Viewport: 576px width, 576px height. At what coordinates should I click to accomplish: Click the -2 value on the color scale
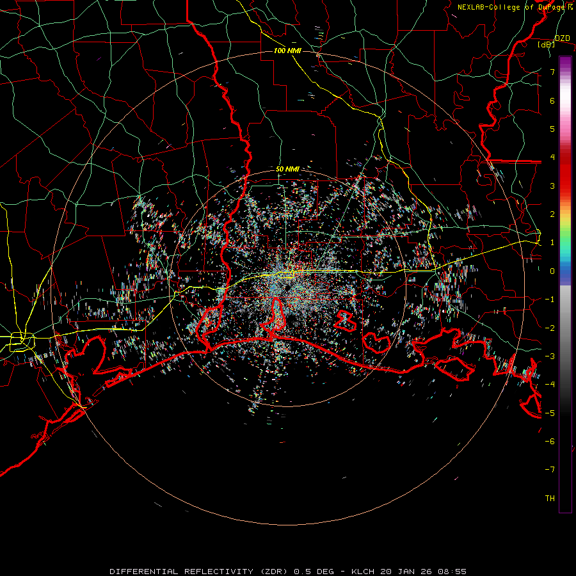click(x=550, y=328)
